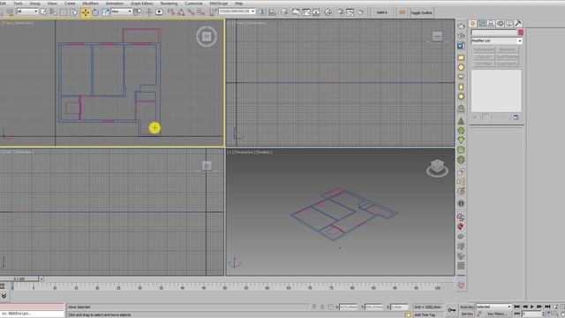
Task: Switch to the Utilities hammer tab
Action: click(x=518, y=24)
